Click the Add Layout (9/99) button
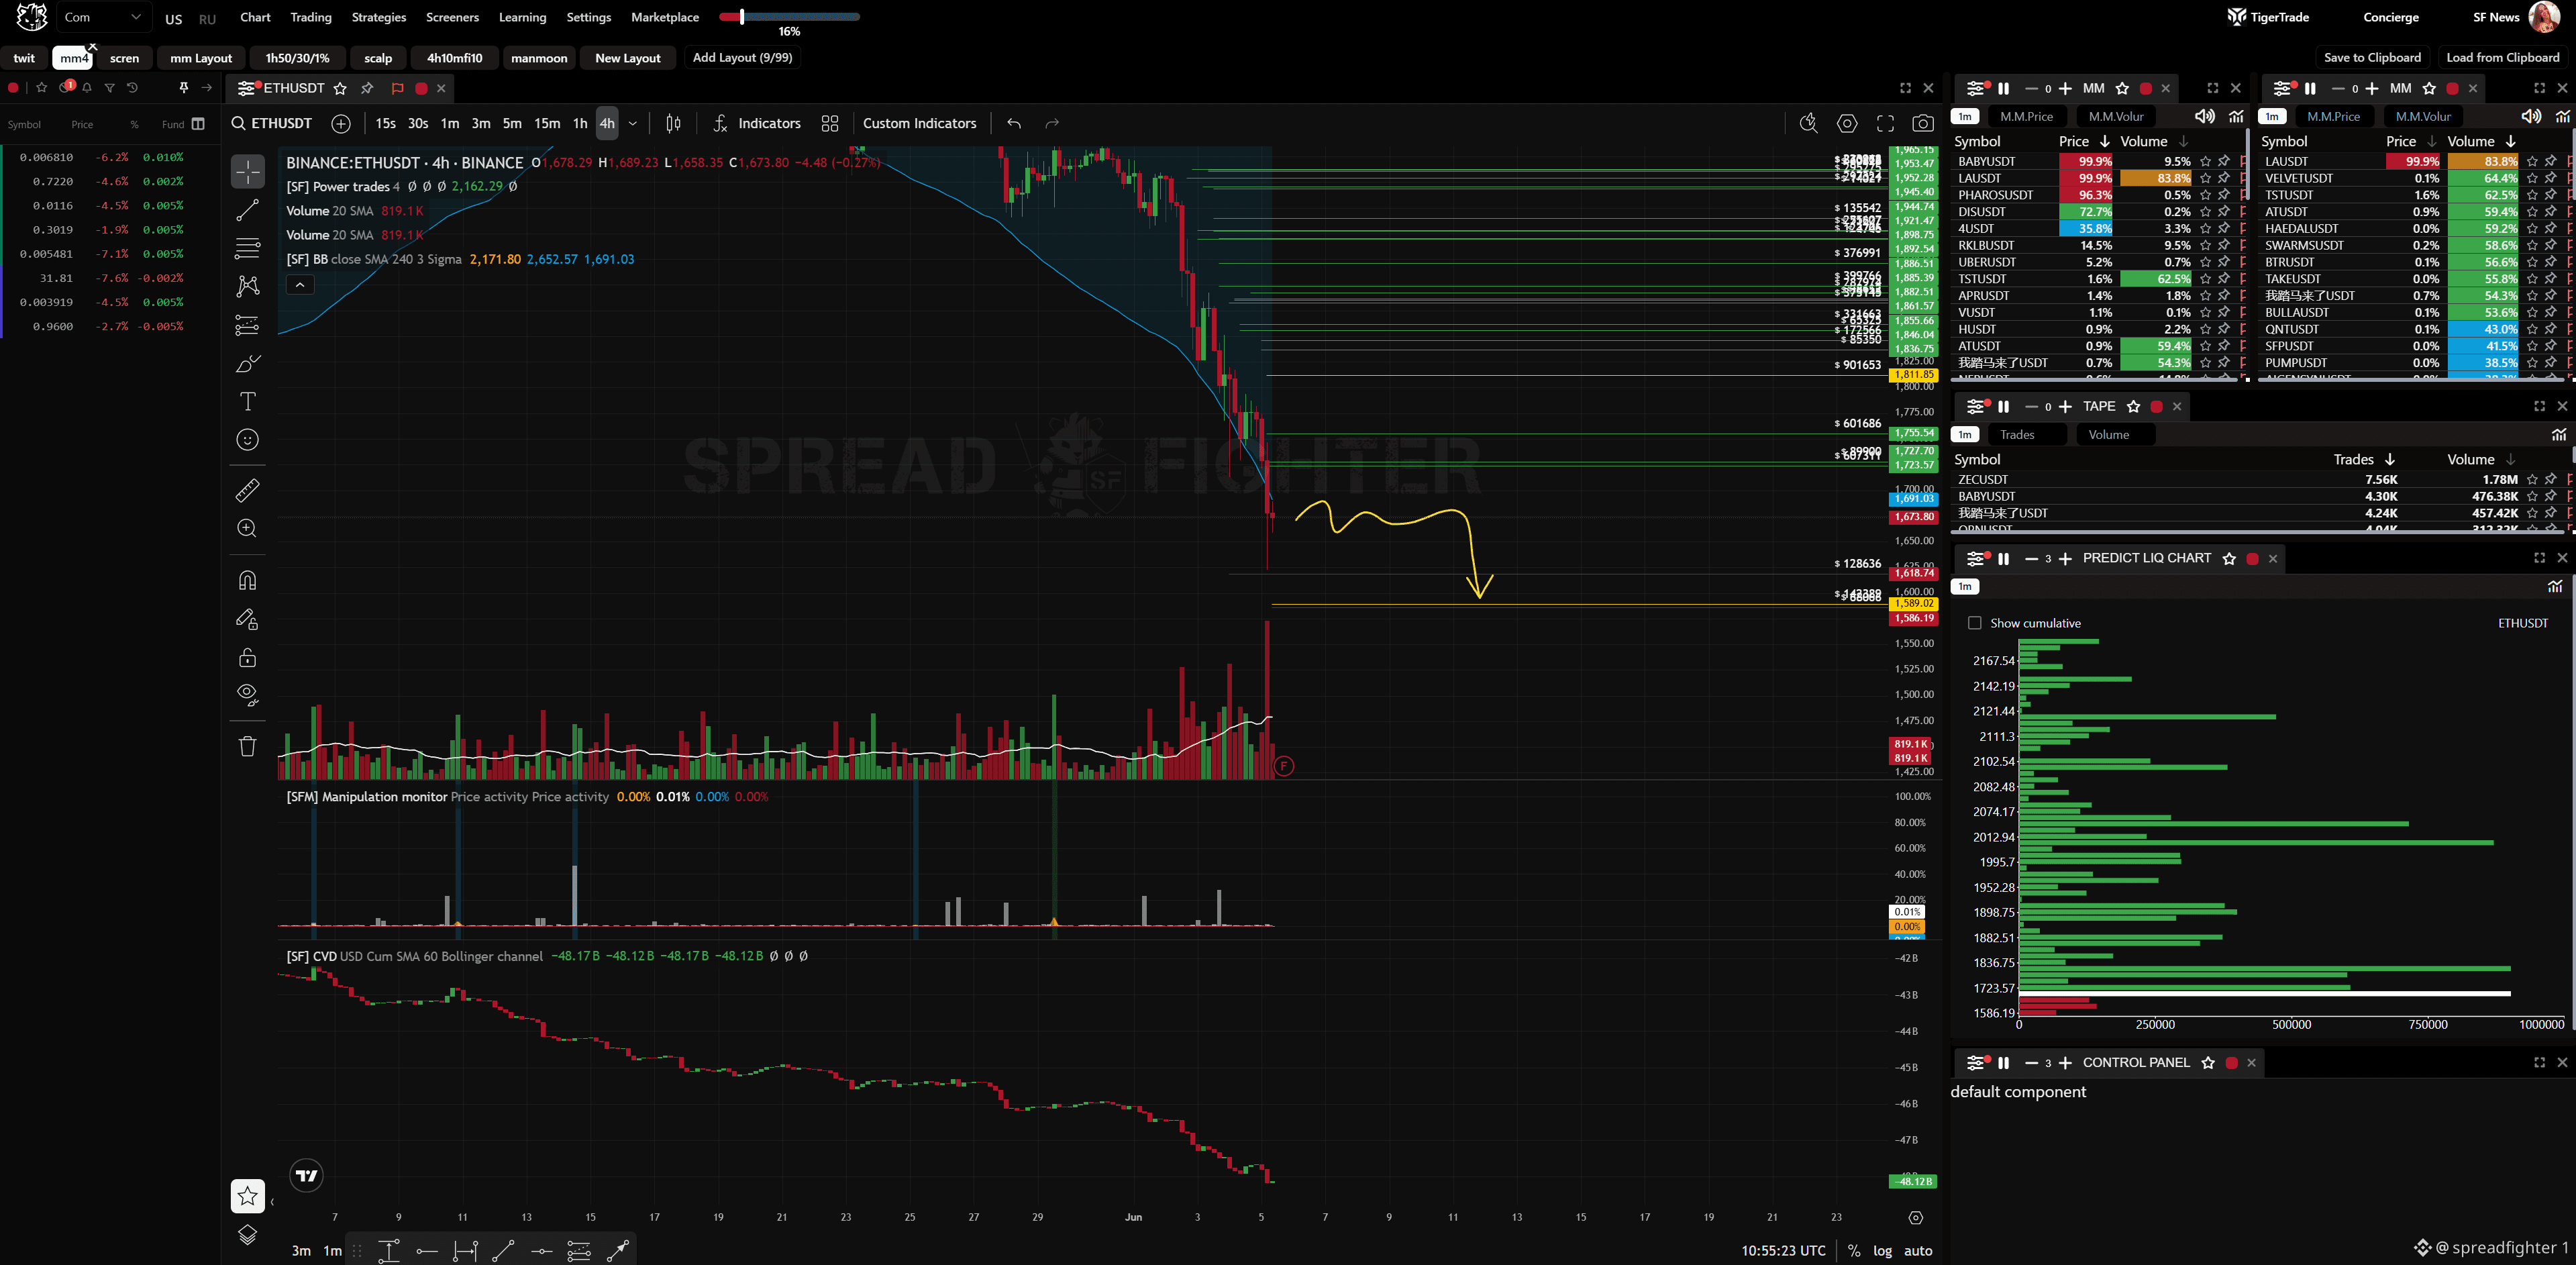The height and width of the screenshot is (1265, 2576). coord(742,57)
